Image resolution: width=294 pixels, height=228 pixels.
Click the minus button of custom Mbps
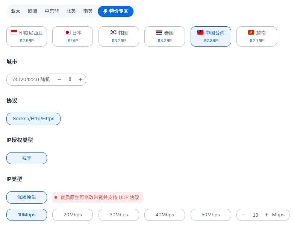[244, 215]
